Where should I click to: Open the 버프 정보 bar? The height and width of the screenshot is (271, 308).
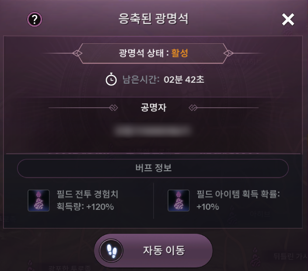click(153, 168)
